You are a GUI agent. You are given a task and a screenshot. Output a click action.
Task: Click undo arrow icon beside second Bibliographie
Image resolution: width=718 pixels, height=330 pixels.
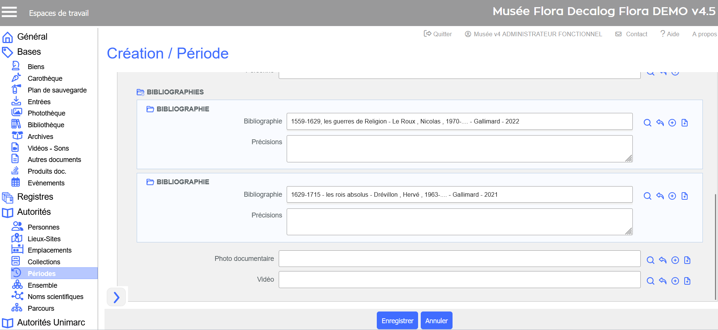pyautogui.click(x=660, y=196)
